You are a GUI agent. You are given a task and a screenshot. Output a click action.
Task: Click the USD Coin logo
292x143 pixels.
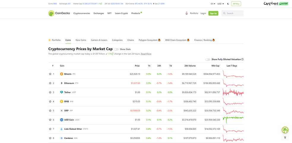(x=62, y=120)
